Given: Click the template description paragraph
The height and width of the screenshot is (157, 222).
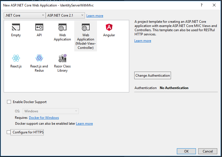Looking at the screenshot, I should [175, 28].
